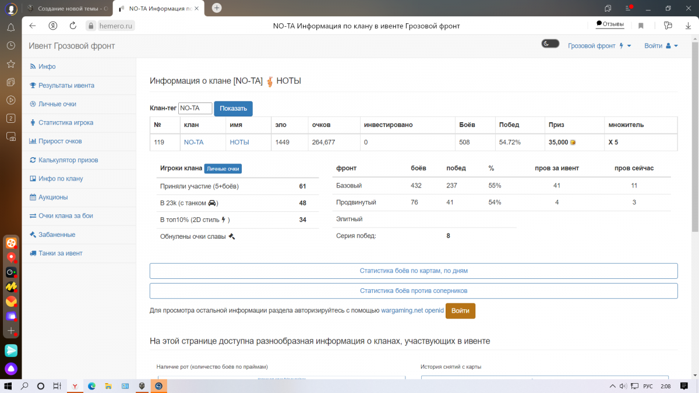This screenshot has width=699, height=393.
Task: Expand the Грозовой фронт event dropdown
Action: [x=599, y=46]
